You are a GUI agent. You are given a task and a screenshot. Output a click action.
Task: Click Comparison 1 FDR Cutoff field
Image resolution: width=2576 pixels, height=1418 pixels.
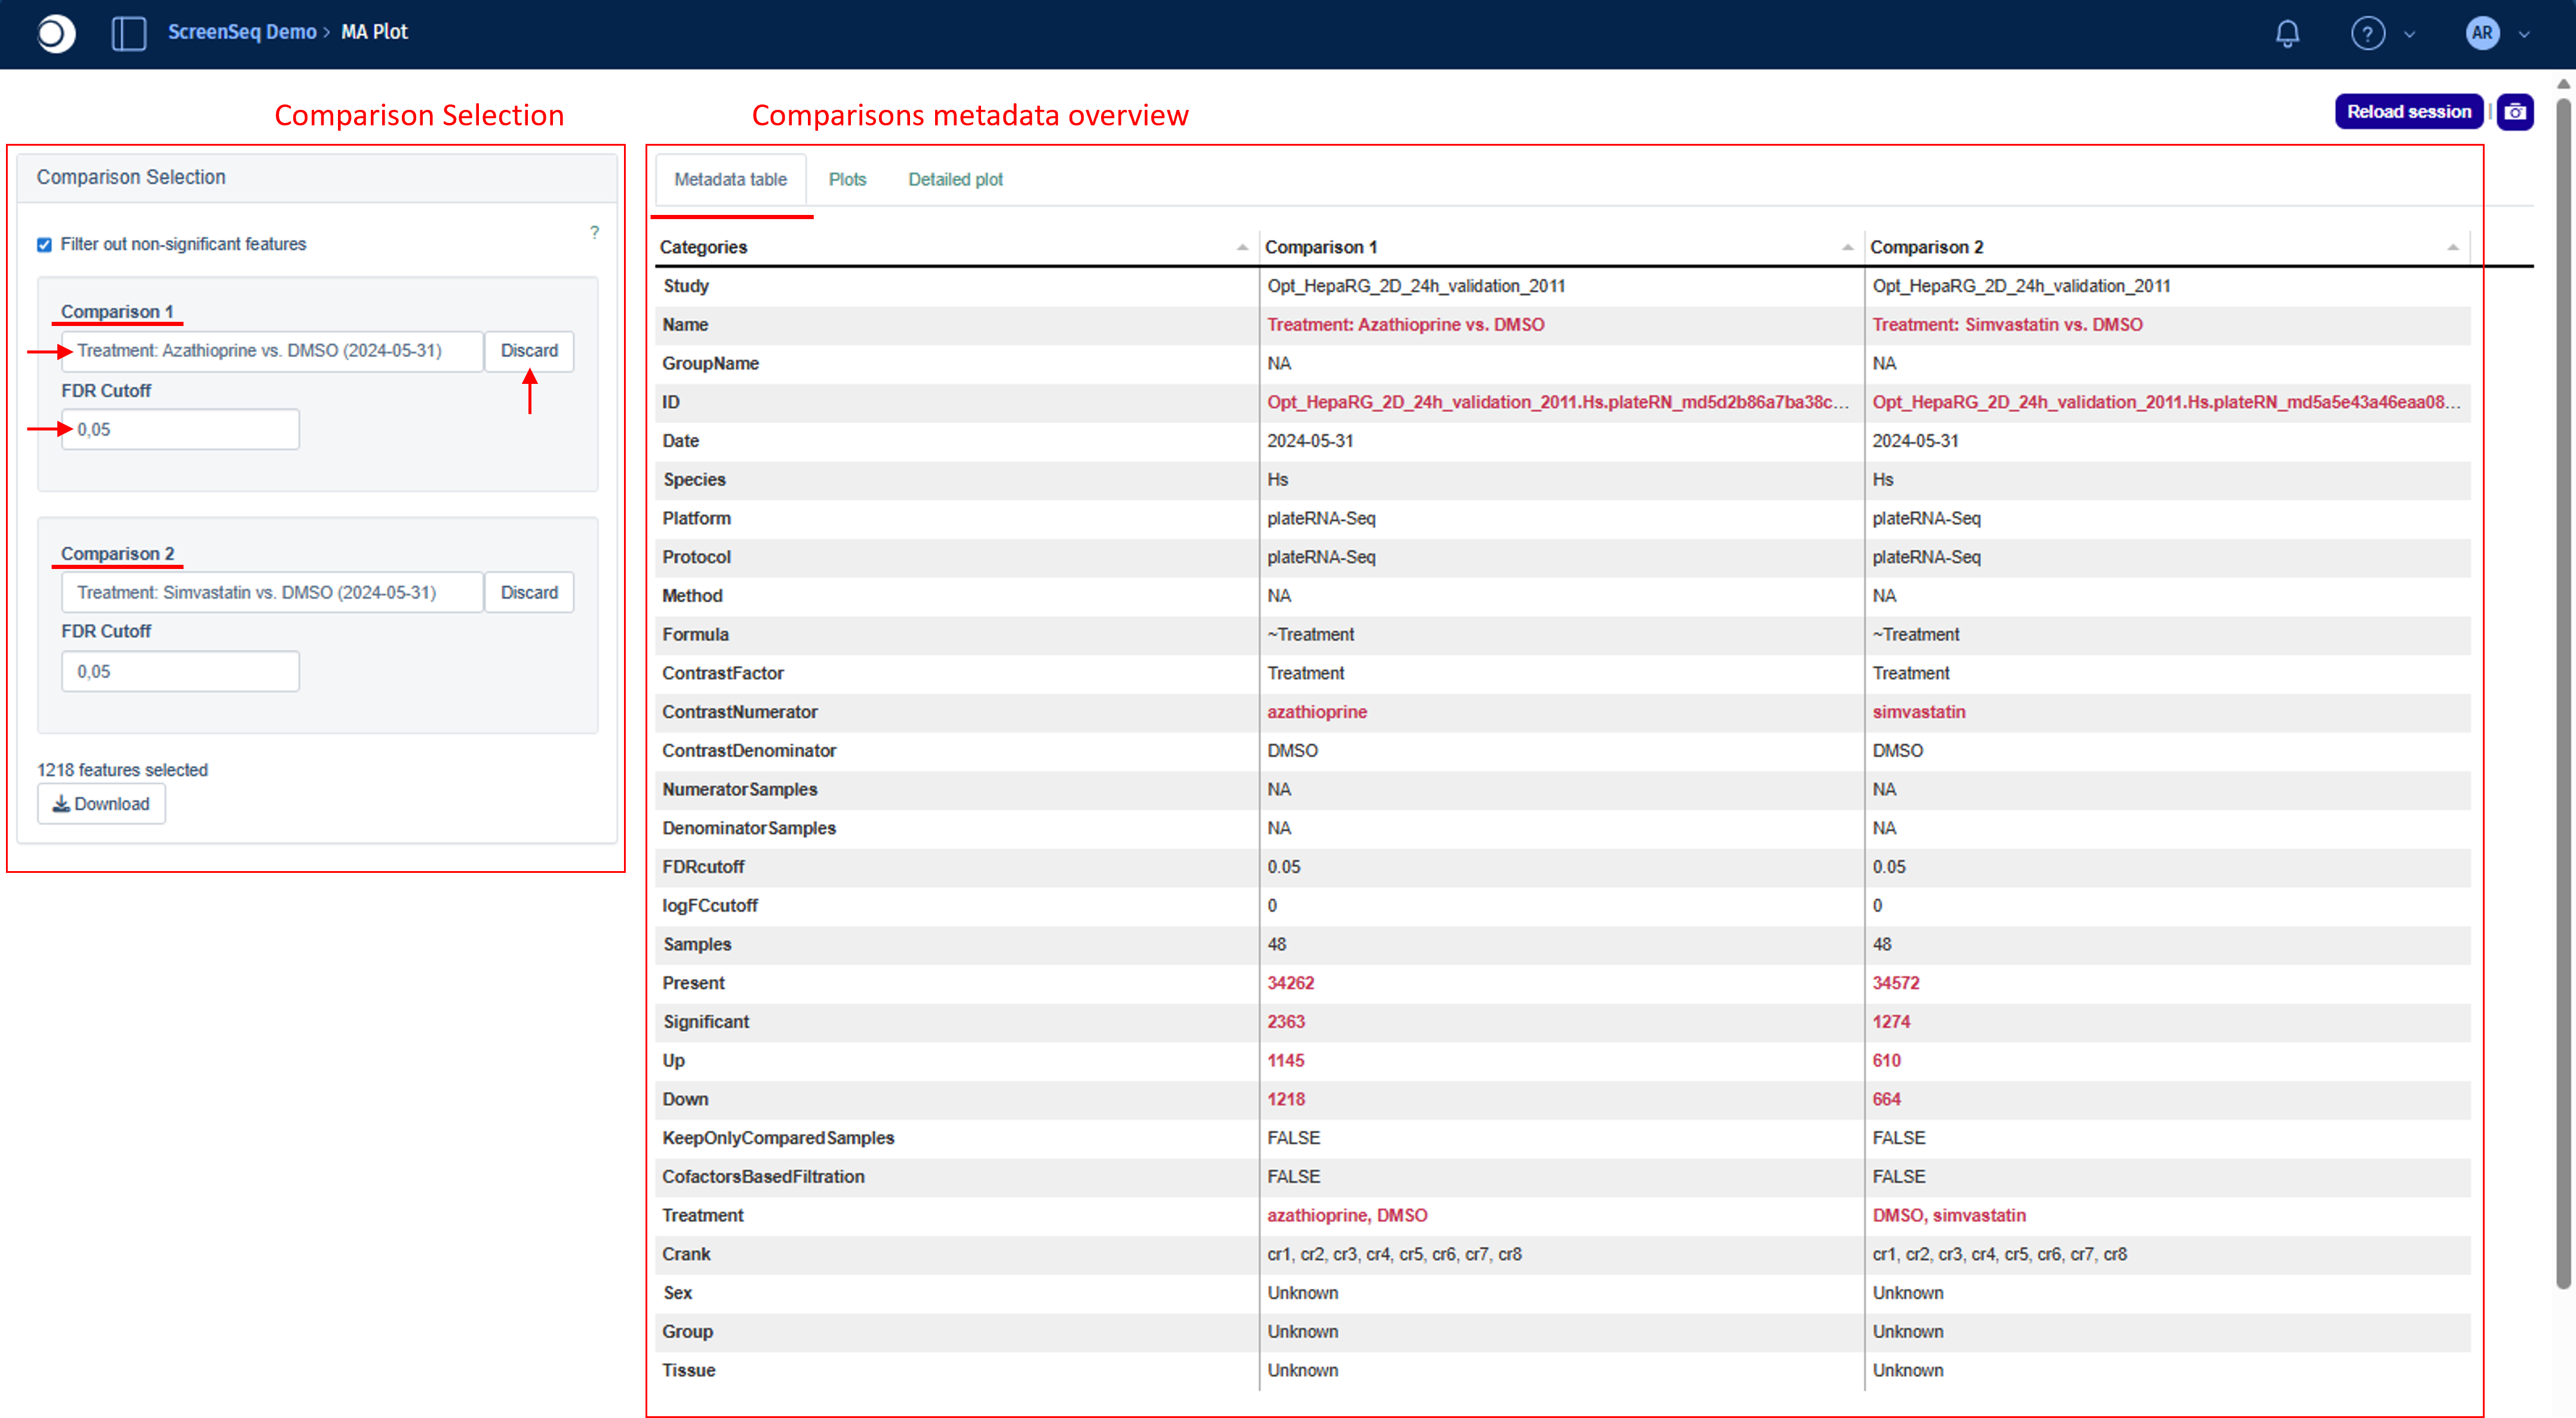(x=180, y=430)
